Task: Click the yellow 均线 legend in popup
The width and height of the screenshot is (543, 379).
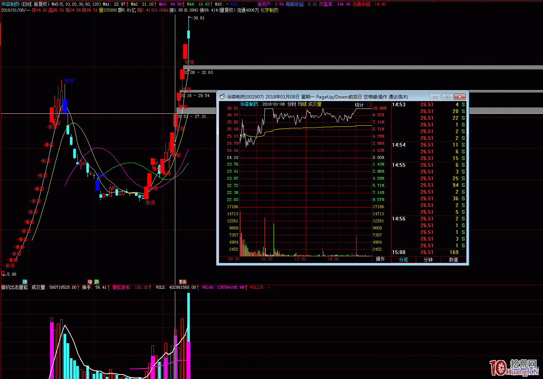Action: pyautogui.click(x=302, y=104)
